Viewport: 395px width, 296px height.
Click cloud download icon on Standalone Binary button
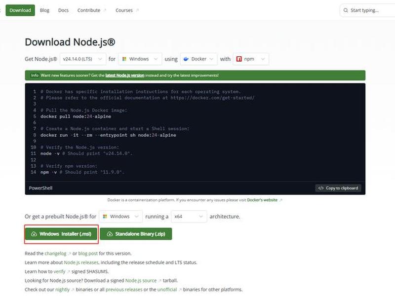[x=110, y=234]
